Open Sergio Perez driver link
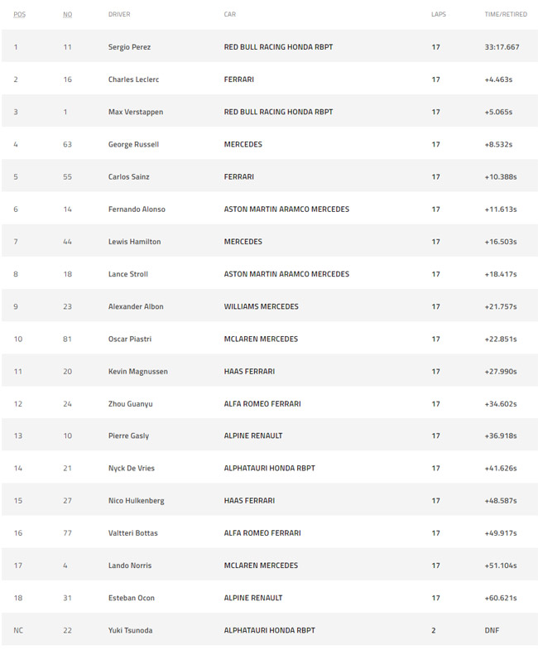Viewport: 538px width, 650px height. coord(129,47)
